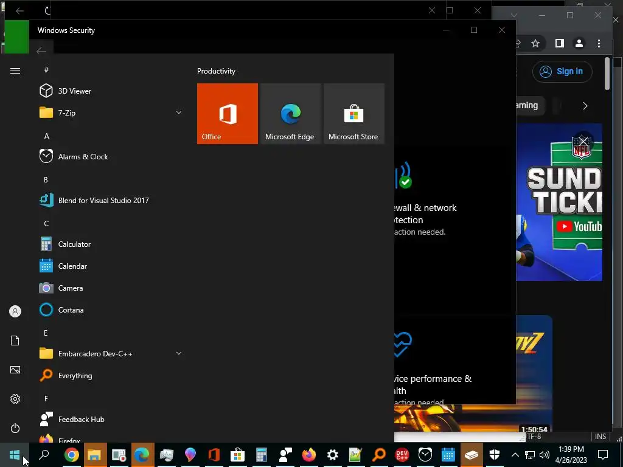Open the 7-Zip folder entry
Image resolution: width=623 pixels, height=467 pixels.
(x=111, y=112)
